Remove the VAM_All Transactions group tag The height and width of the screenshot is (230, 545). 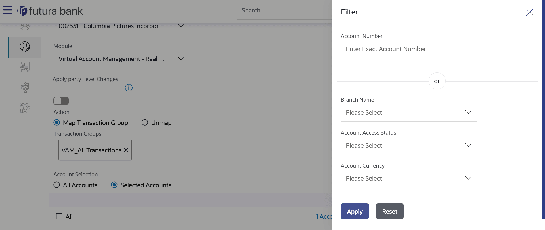pos(126,150)
